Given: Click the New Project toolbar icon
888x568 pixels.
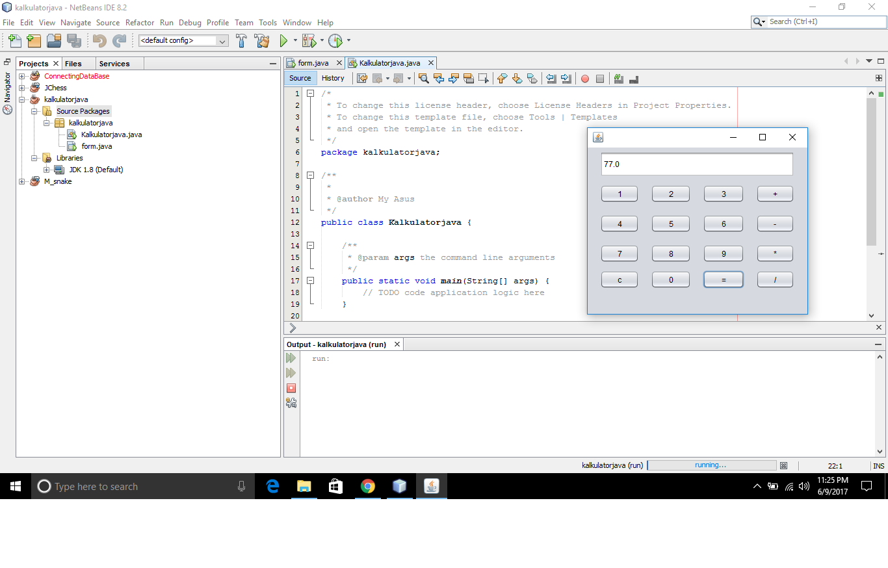Looking at the screenshot, I should coord(34,41).
